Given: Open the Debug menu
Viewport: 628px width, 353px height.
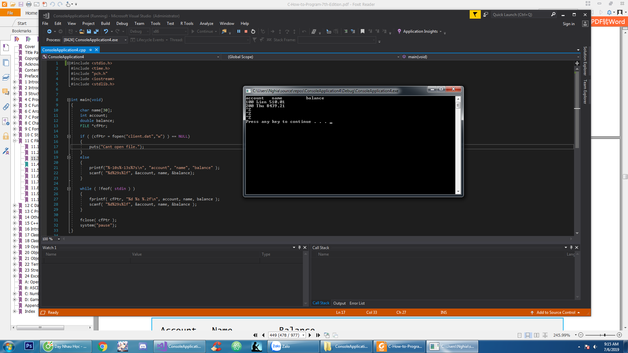Looking at the screenshot, I should [x=122, y=24].
